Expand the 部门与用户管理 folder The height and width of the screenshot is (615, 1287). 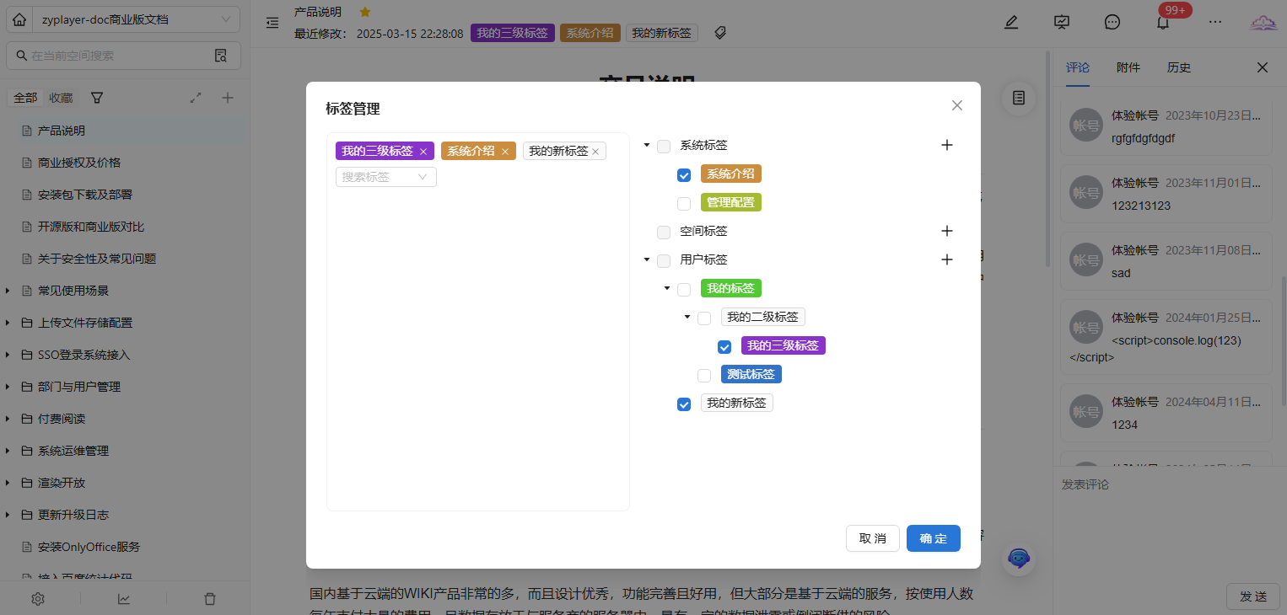[x=8, y=387]
